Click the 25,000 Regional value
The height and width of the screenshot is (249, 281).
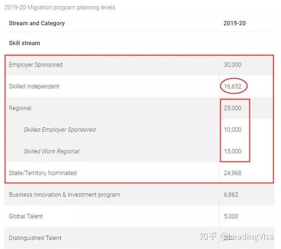pyautogui.click(x=232, y=108)
